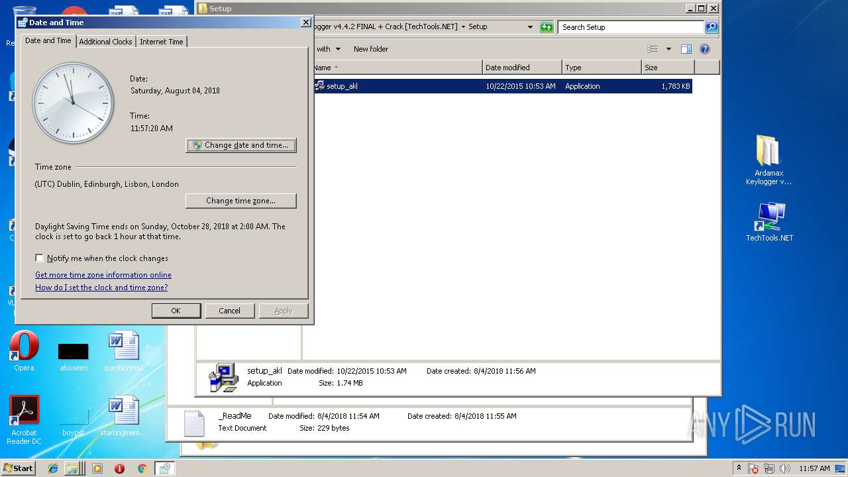Click the volume tray icon
Image resolution: width=848 pixels, height=477 pixels.
(x=785, y=468)
